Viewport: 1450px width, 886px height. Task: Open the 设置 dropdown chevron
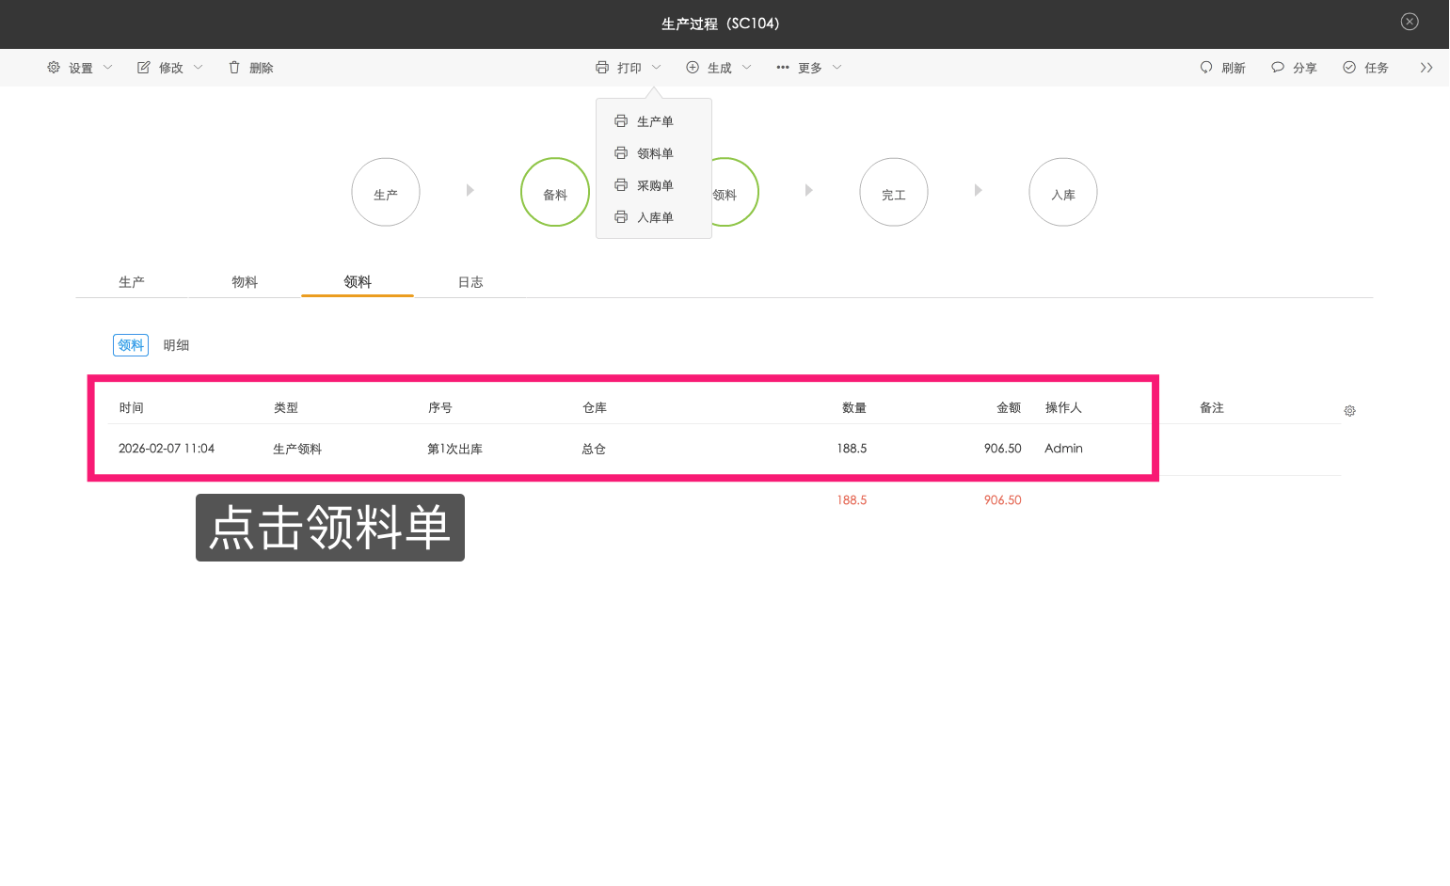coord(107,68)
